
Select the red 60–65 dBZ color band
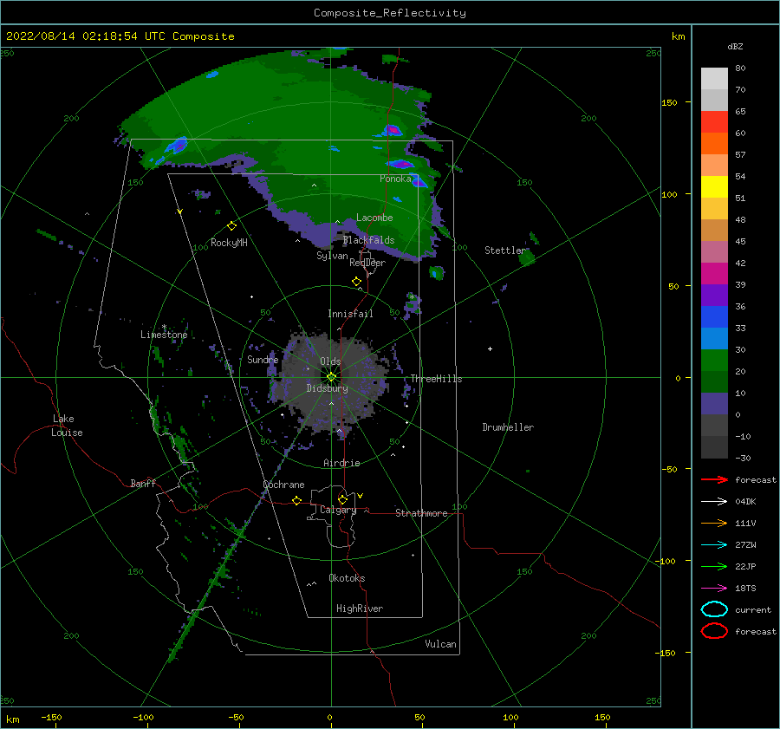pyautogui.click(x=714, y=122)
